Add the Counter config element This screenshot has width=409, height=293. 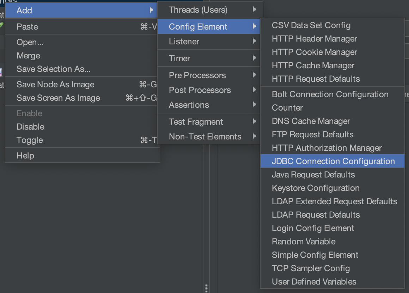332,107
